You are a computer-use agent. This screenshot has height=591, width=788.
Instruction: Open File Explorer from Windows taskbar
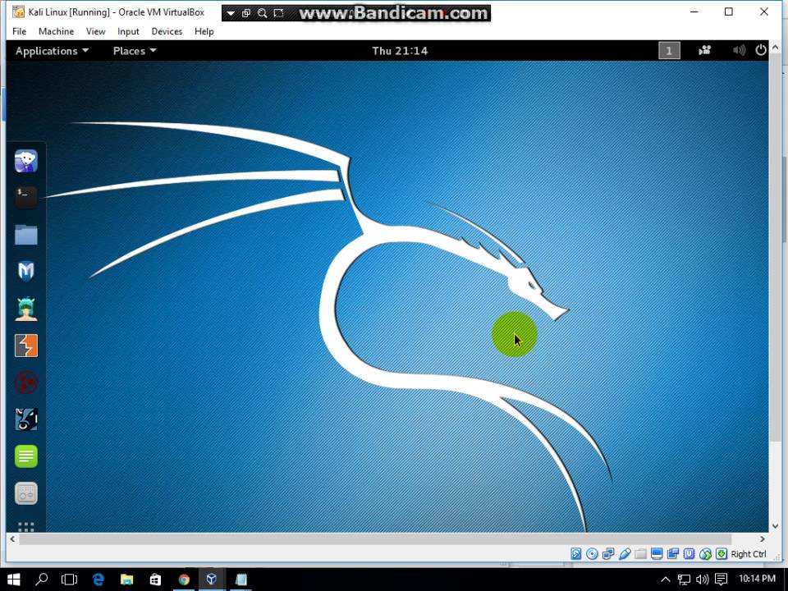point(126,580)
